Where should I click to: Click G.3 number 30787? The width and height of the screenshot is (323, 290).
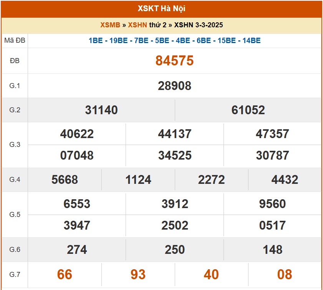click(272, 155)
